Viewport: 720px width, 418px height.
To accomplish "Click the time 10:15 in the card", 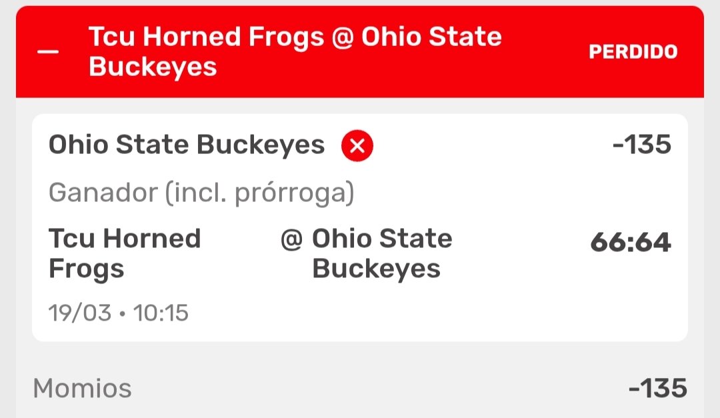I will (x=161, y=312).
